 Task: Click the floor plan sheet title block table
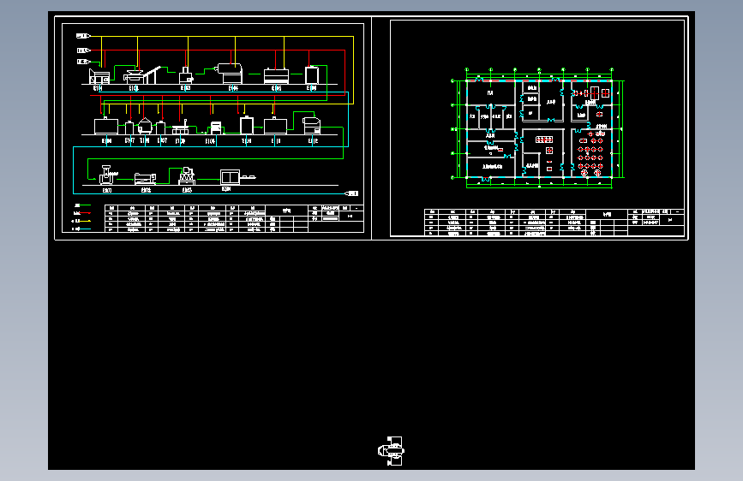pyautogui.click(x=554, y=222)
